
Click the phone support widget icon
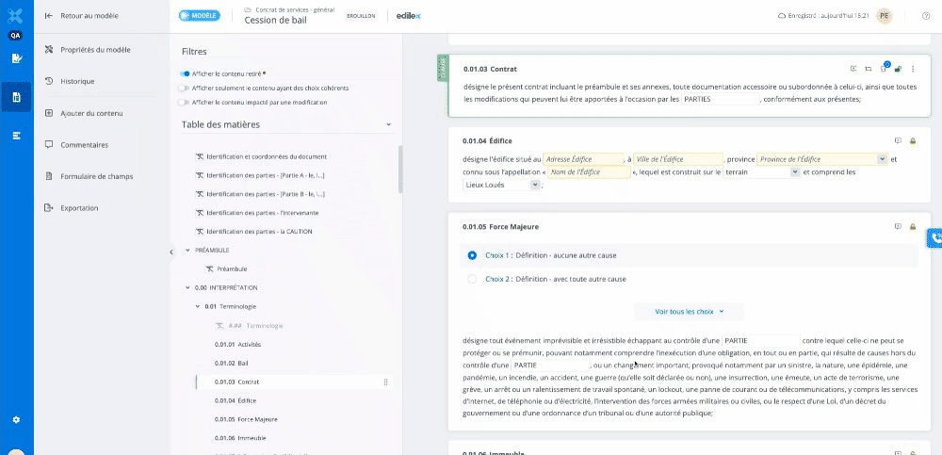tap(935, 237)
